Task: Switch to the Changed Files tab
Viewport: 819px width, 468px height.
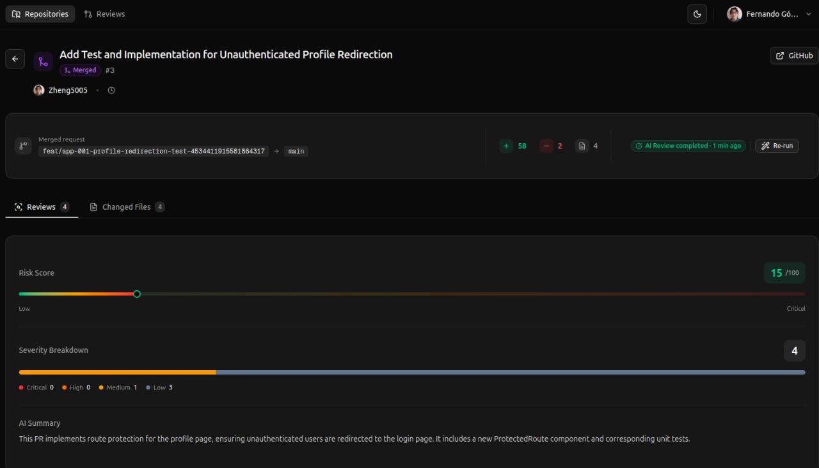Action: [127, 207]
